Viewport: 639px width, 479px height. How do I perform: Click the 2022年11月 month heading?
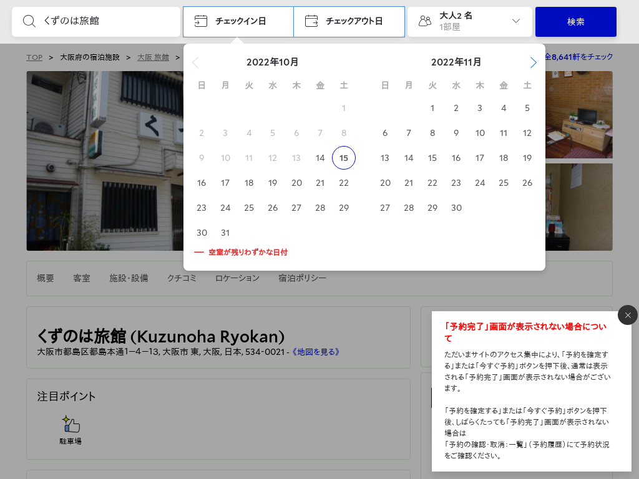point(456,62)
